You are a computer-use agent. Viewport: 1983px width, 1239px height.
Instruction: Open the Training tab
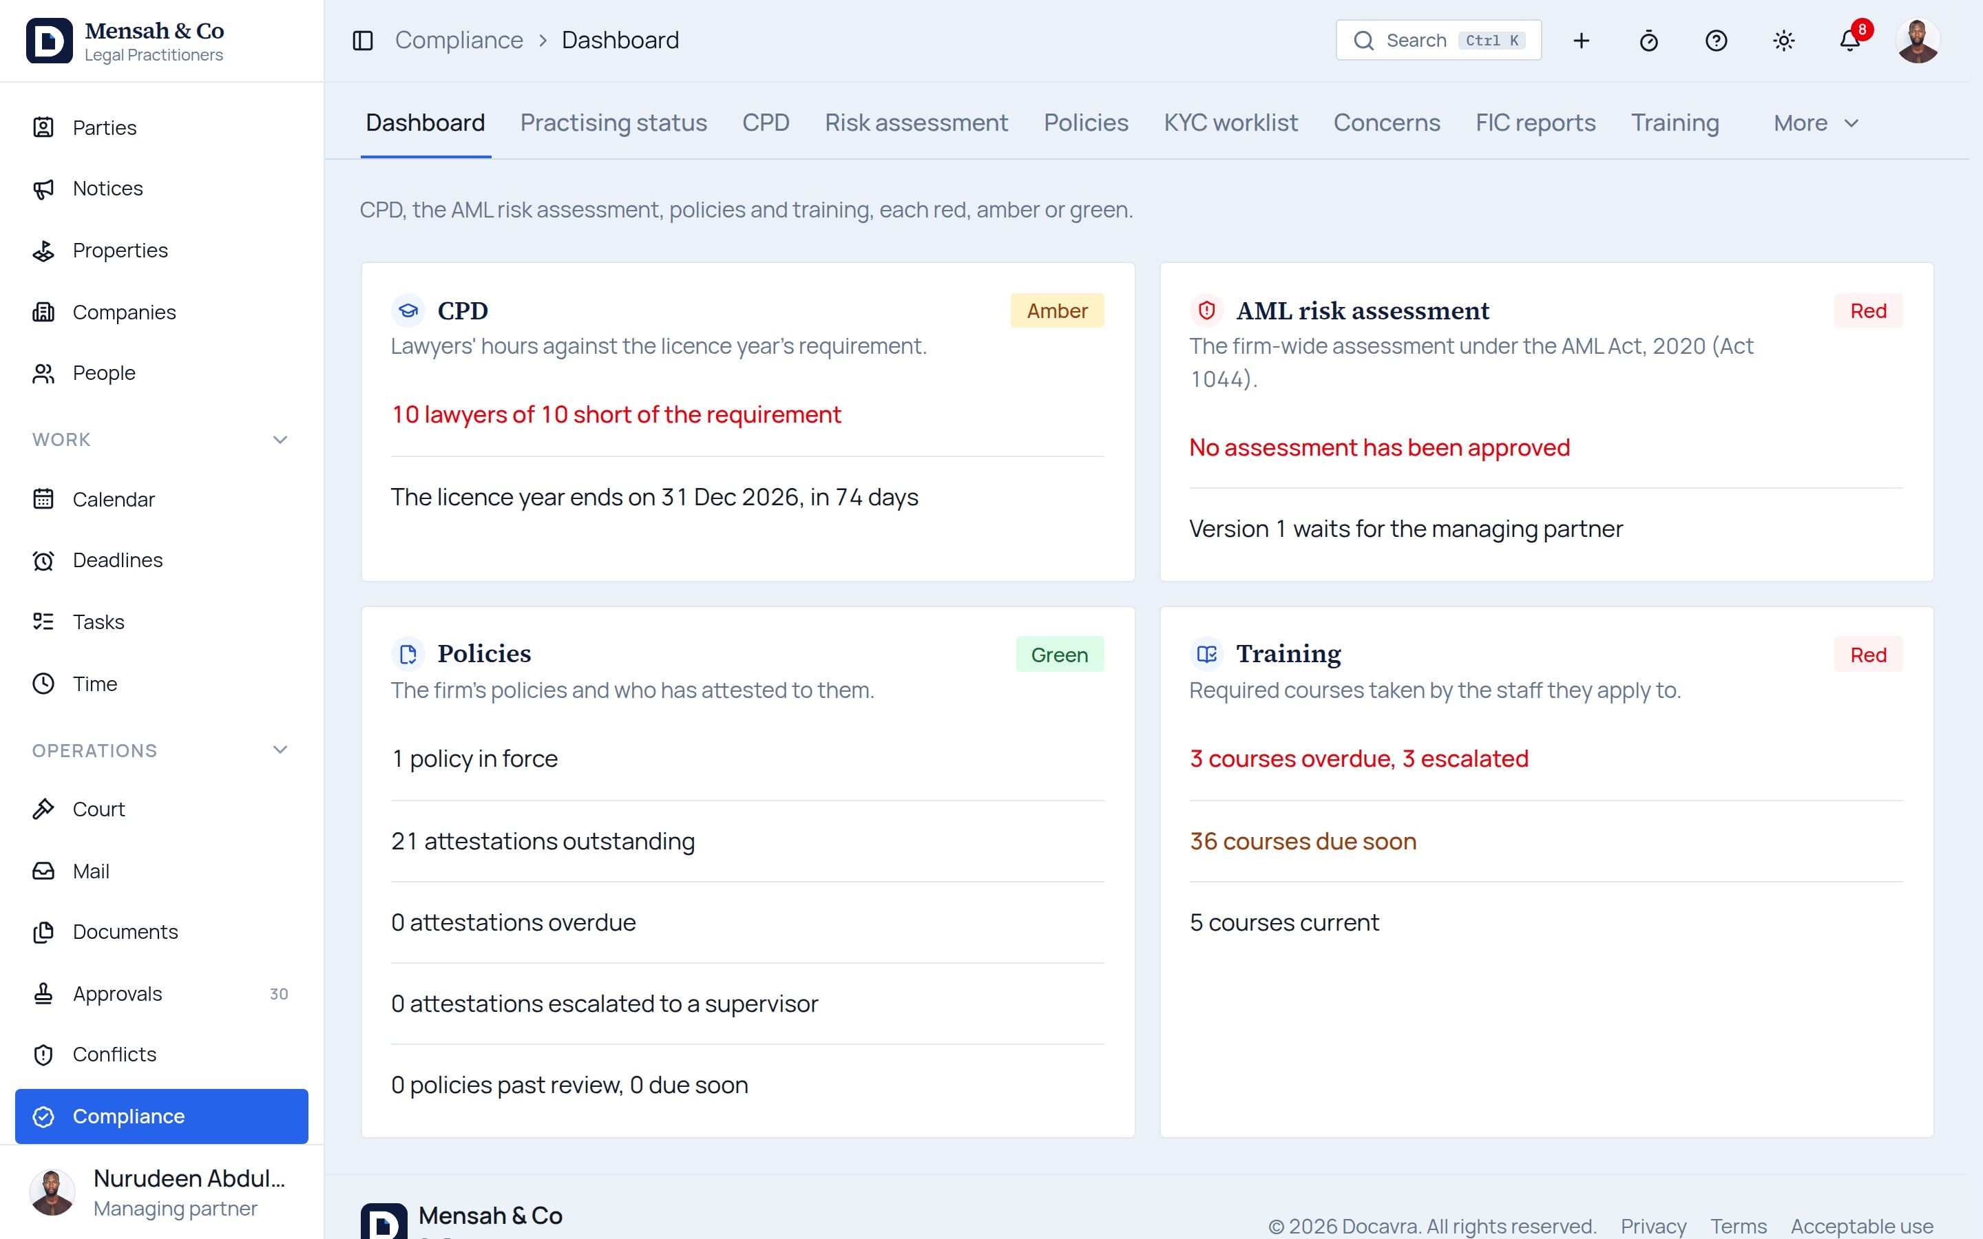[x=1675, y=123]
